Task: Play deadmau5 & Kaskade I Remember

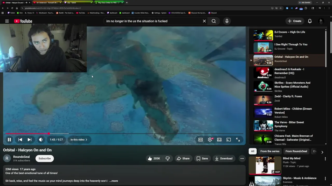Action: (x=287, y=73)
